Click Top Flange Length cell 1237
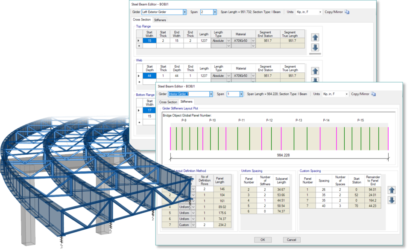 (204, 41)
